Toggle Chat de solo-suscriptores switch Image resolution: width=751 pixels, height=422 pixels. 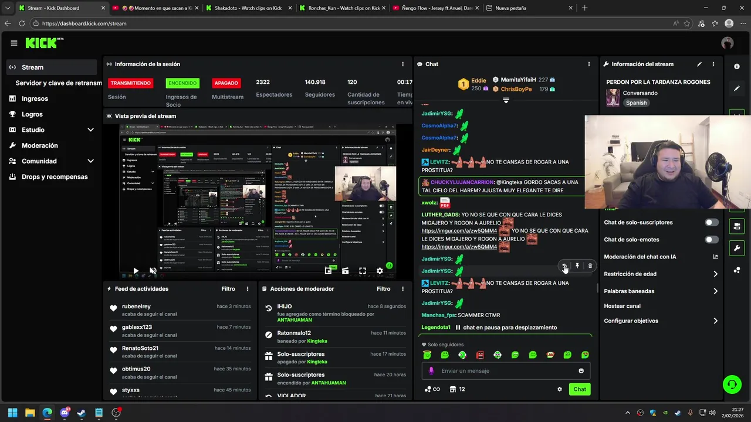[712, 223]
